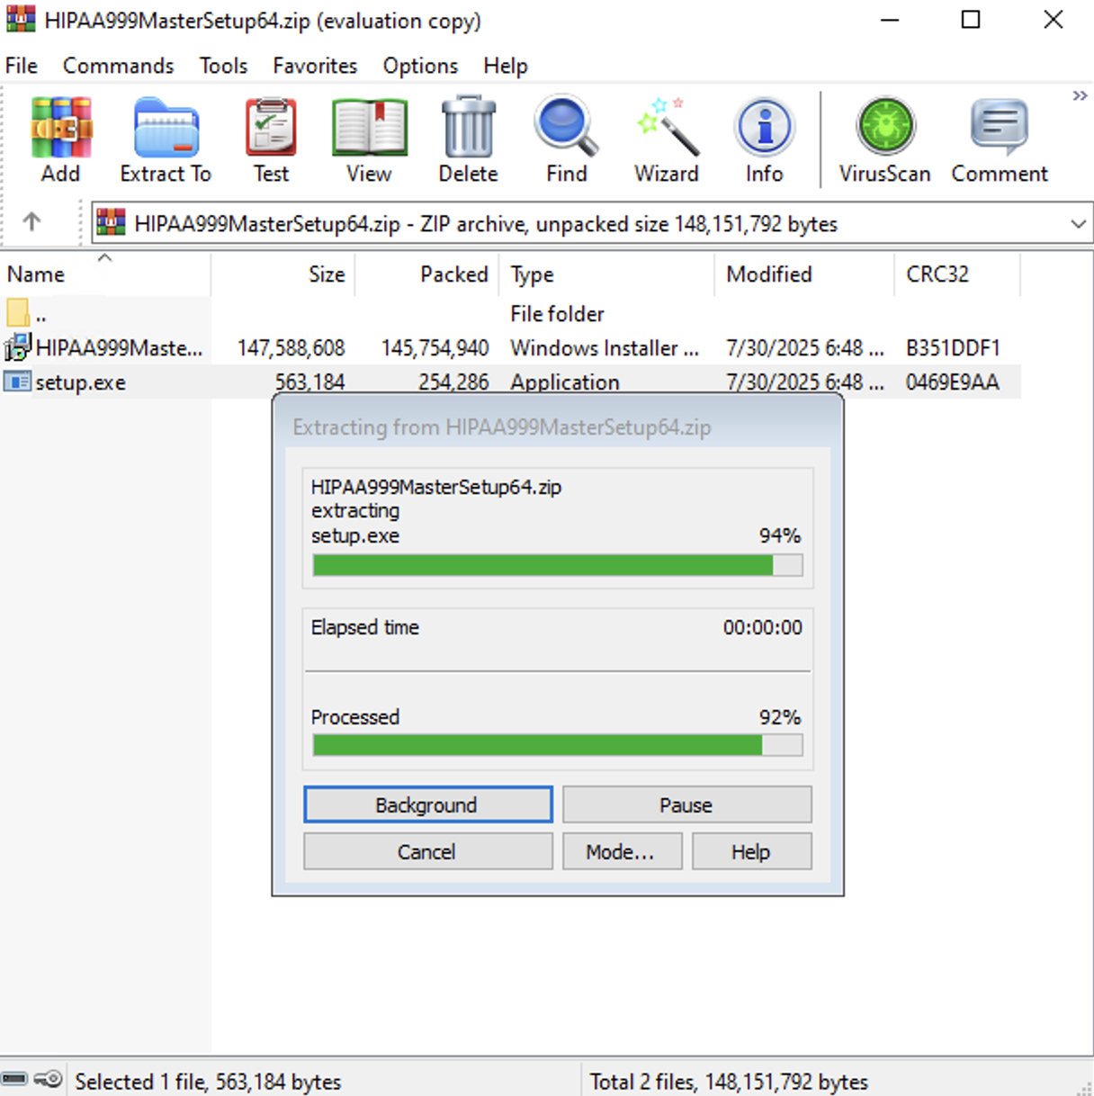Open the Comment speech bubble icon
Image resolution: width=1094 pixels, height=1096 pixels.
[1000, 128]
